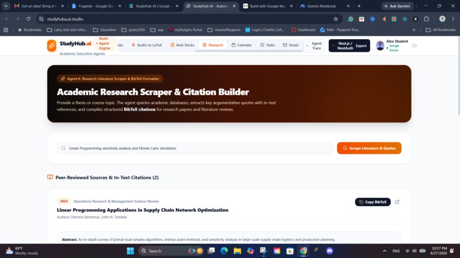Switch to the Audio to LaTeX tab
Screen dimensions: 460x258
tap(147, 45)
